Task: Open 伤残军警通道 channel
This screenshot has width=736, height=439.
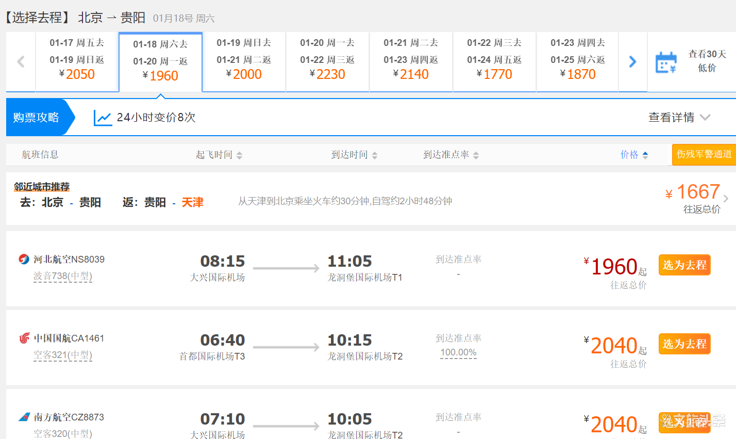Action: point(704,154)
